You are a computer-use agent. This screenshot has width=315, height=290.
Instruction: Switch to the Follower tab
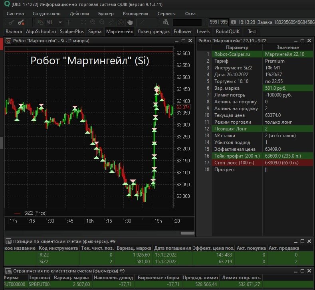tap(182, 32)
